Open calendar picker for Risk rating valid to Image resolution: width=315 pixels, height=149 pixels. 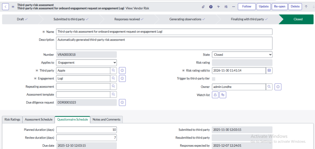pyautogui.click(x=269, y=70)
